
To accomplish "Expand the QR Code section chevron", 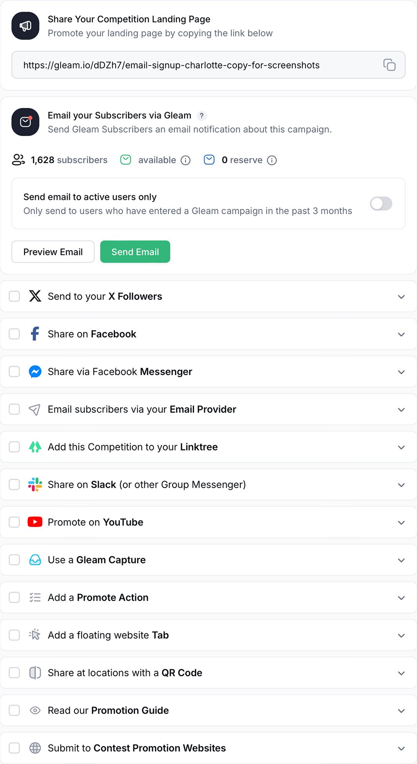I will [x=401, y=673].
